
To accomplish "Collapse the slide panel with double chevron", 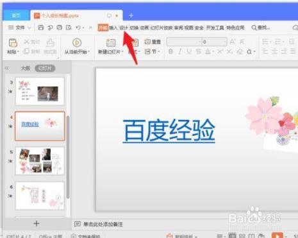I will pyautogui.click(x=7, y=68).
